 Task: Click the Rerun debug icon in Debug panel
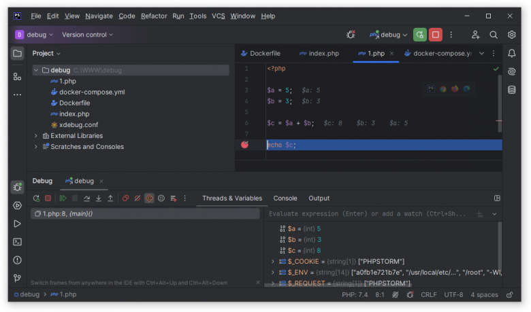[x=36, y=198]
